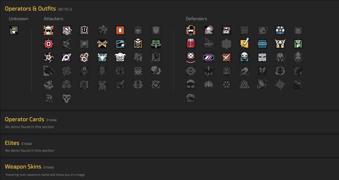
Task: Select Zofia's teal eagle icon
Action: [102, 57]
